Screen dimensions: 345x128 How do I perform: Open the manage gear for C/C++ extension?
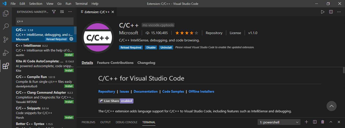coord(71,39)
